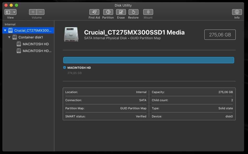Screen dimensions: 248x154
Task: Click the MACINTOSH HD legend label
Action: coord(79,68)
